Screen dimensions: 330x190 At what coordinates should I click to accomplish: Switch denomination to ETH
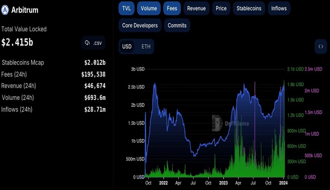point(146,47)
